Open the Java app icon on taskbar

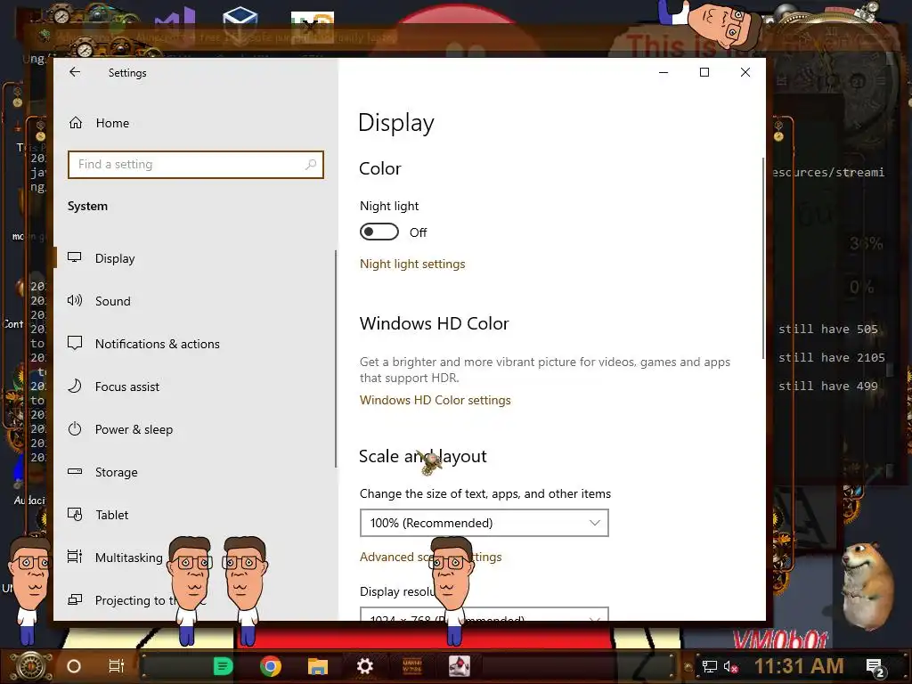pos(460,666)
